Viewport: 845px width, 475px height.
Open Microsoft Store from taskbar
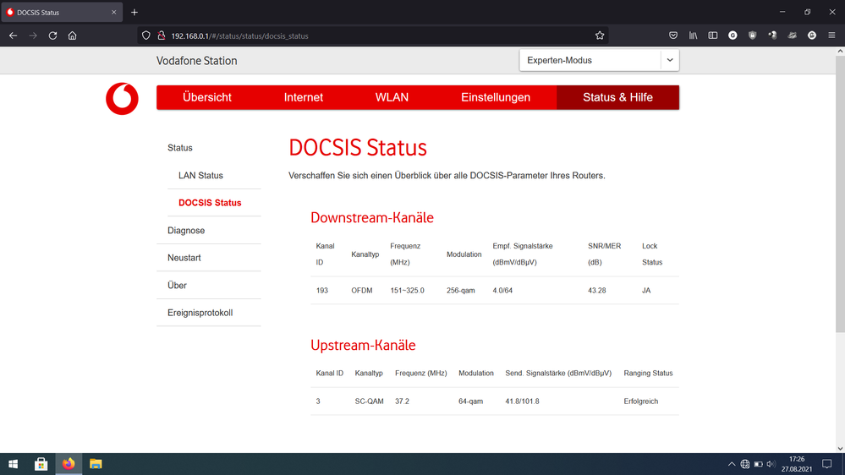pos(41,464)
